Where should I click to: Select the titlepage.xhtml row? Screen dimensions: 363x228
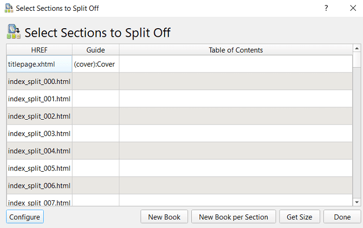click(40, 64)
